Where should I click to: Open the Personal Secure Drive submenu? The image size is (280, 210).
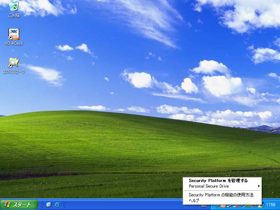[222, 186]
